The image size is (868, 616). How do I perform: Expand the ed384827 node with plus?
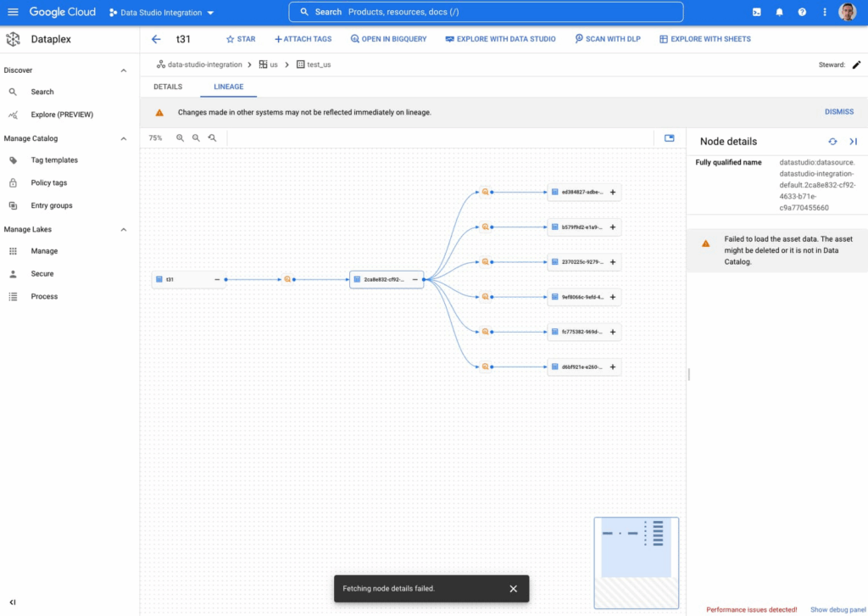[x=613, y=193]
